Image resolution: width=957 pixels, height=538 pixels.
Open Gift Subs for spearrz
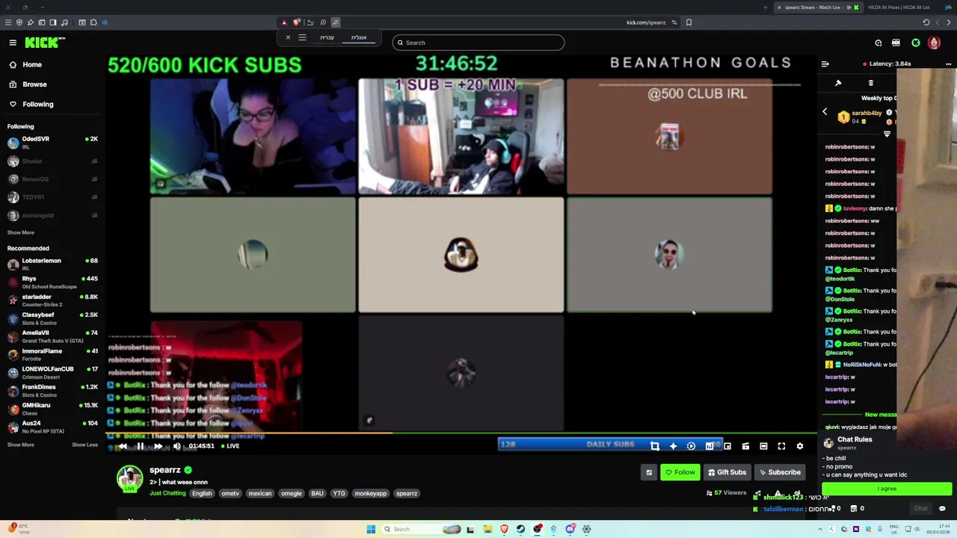pos(727,472)
